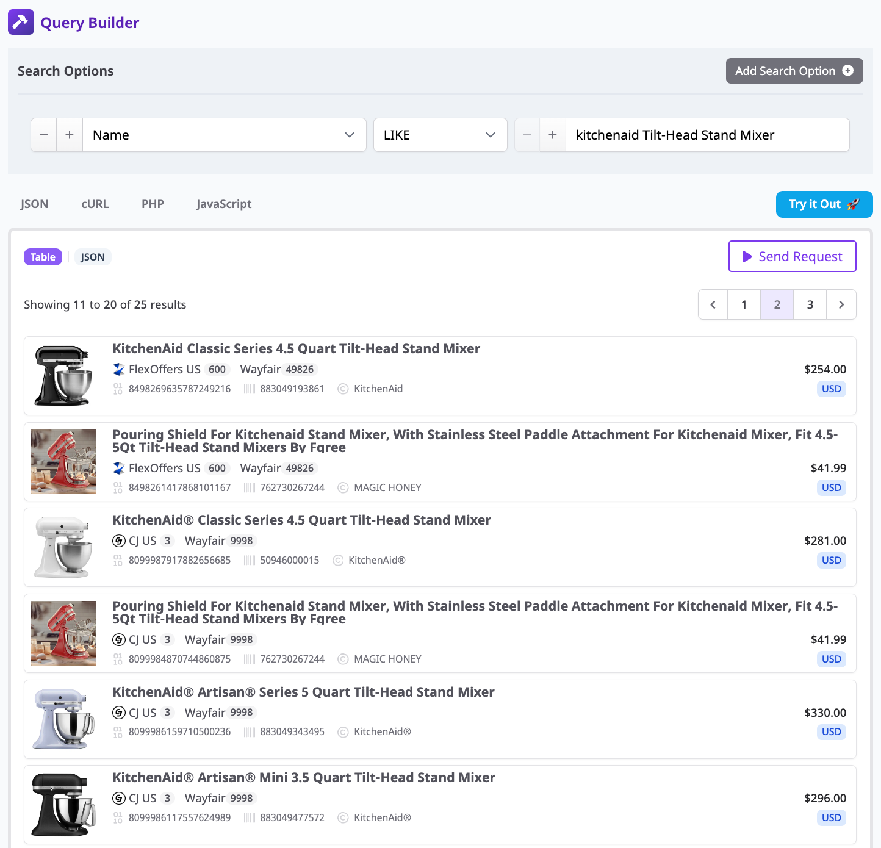881x848 pixels.
Task: Open the white KitchenAid Classic mixer thumbnail
Action: pyautogui.click(x=63, y=547)
